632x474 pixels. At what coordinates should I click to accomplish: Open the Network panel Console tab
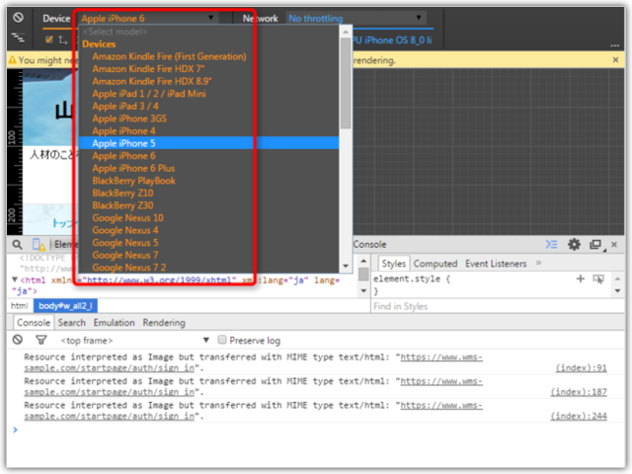click(369, 245)
